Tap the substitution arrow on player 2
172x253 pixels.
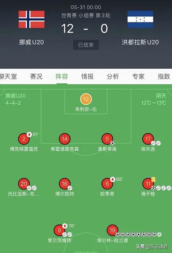[x=29, y=134]
